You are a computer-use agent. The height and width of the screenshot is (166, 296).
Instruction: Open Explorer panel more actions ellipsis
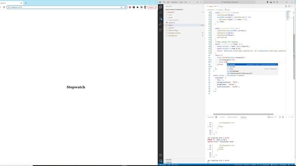coord(203,6)
